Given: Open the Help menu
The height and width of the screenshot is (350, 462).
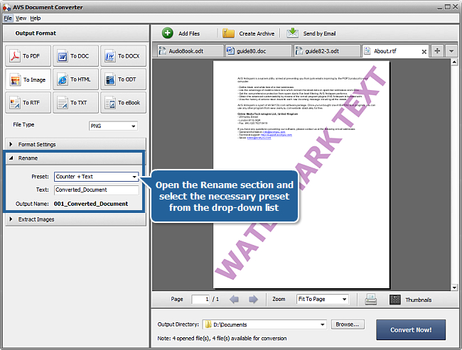Looking at the screenshot, I should [x=36, y=18].
